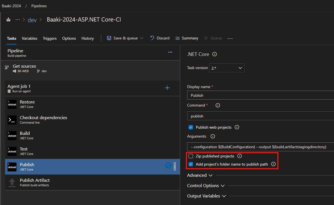Image resolution: width=334 pixels, height=205 pixels.
Task: Open the Pipeline more options ellipsis
Action: tap(170, 52)
